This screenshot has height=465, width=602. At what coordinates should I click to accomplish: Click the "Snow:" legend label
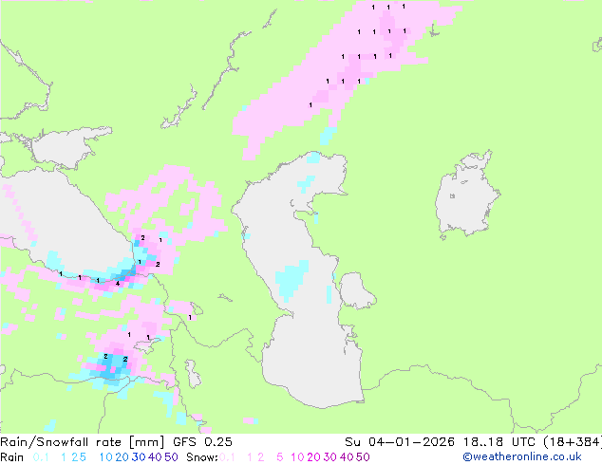pos(202,457)
